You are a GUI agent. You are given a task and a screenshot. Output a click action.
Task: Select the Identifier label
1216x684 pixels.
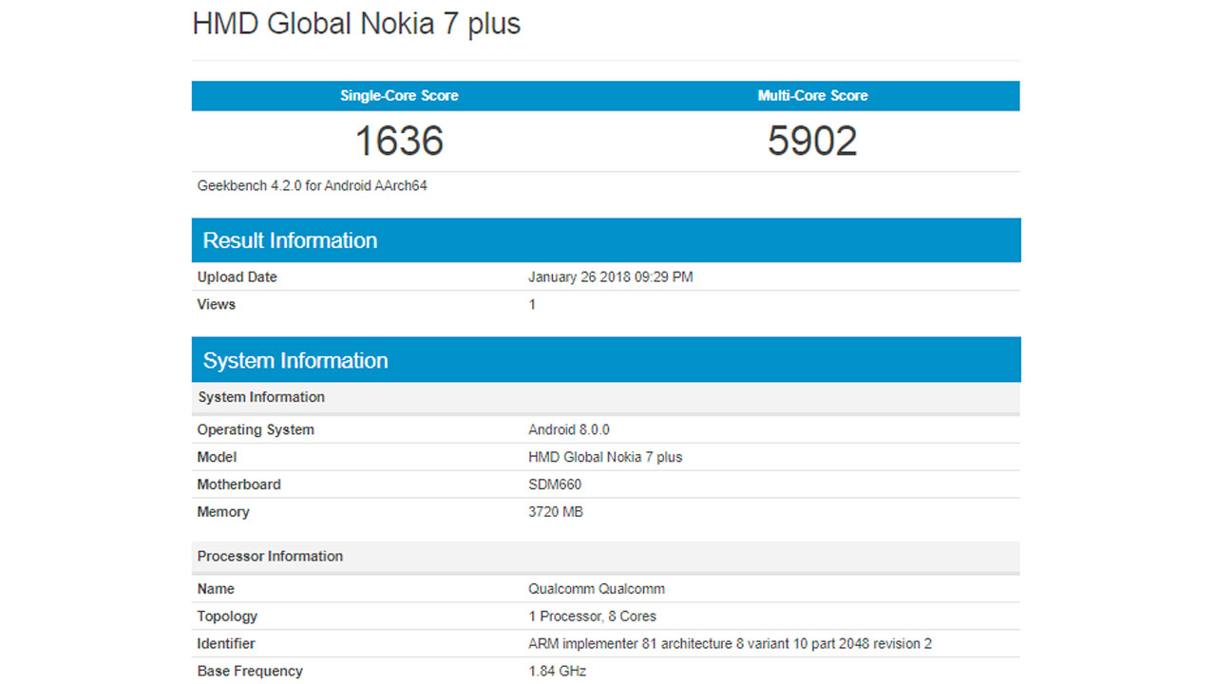[x=226, y=644]
